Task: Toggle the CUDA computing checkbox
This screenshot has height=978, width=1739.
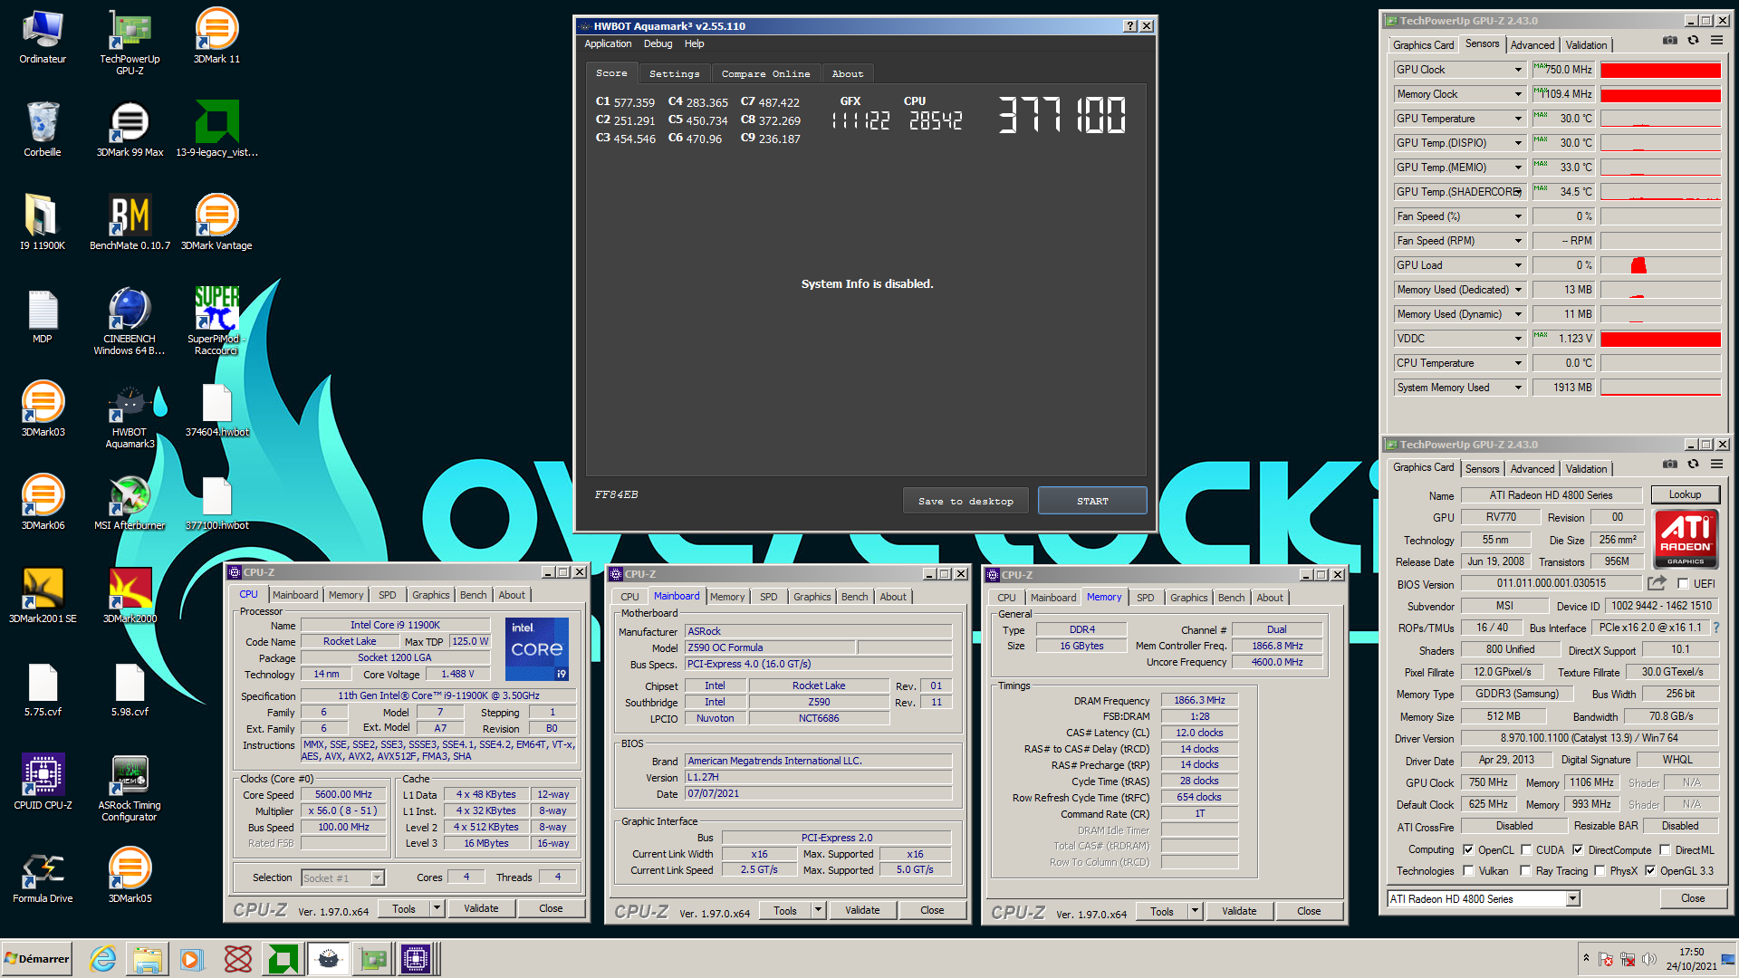Action: click(1526, 850)
